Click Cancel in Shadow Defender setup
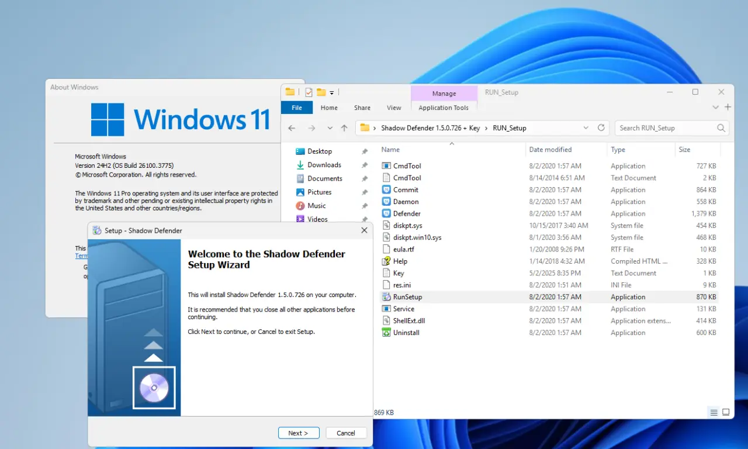The height and width of the screenshot is (449, 748). click(345, 433)
